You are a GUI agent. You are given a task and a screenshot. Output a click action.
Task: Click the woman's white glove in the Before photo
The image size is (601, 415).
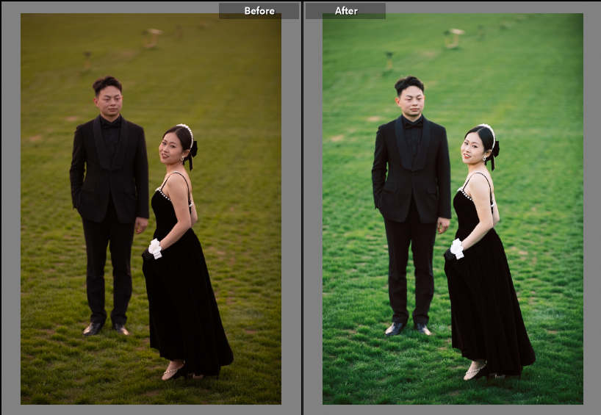click(155, 248)
